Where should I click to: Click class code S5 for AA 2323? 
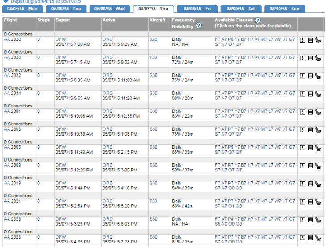click(x=218, y=224)
